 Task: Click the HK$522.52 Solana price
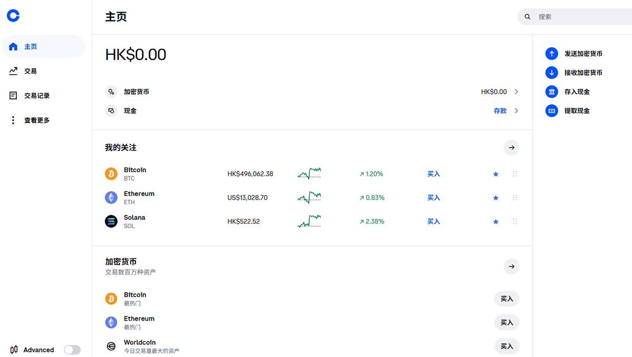[x=243, y=221]
